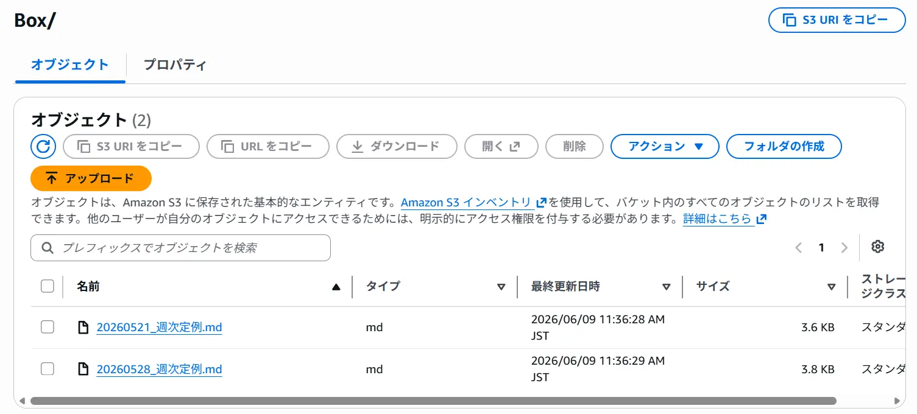Click scrollbar right arrow
The image size is (917, 414).
(x=896, y=401)
